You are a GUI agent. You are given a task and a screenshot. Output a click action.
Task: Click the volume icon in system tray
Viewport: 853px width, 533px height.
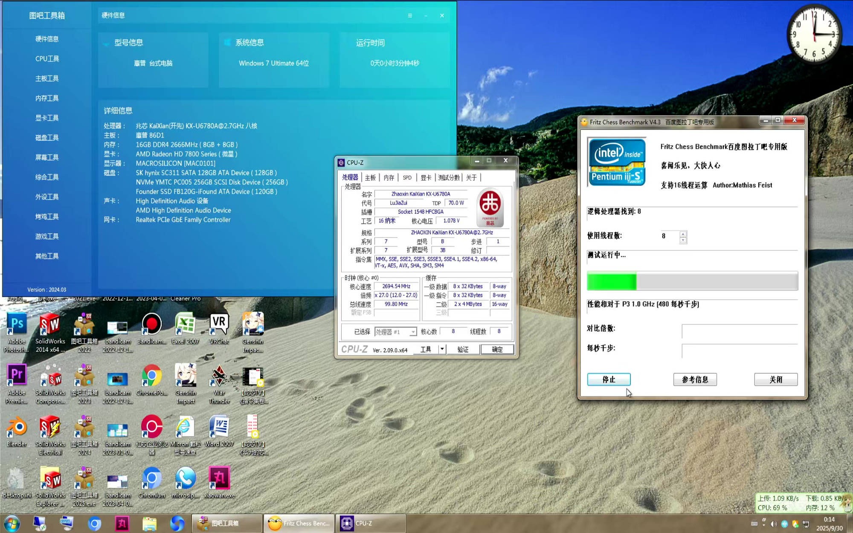774,524
